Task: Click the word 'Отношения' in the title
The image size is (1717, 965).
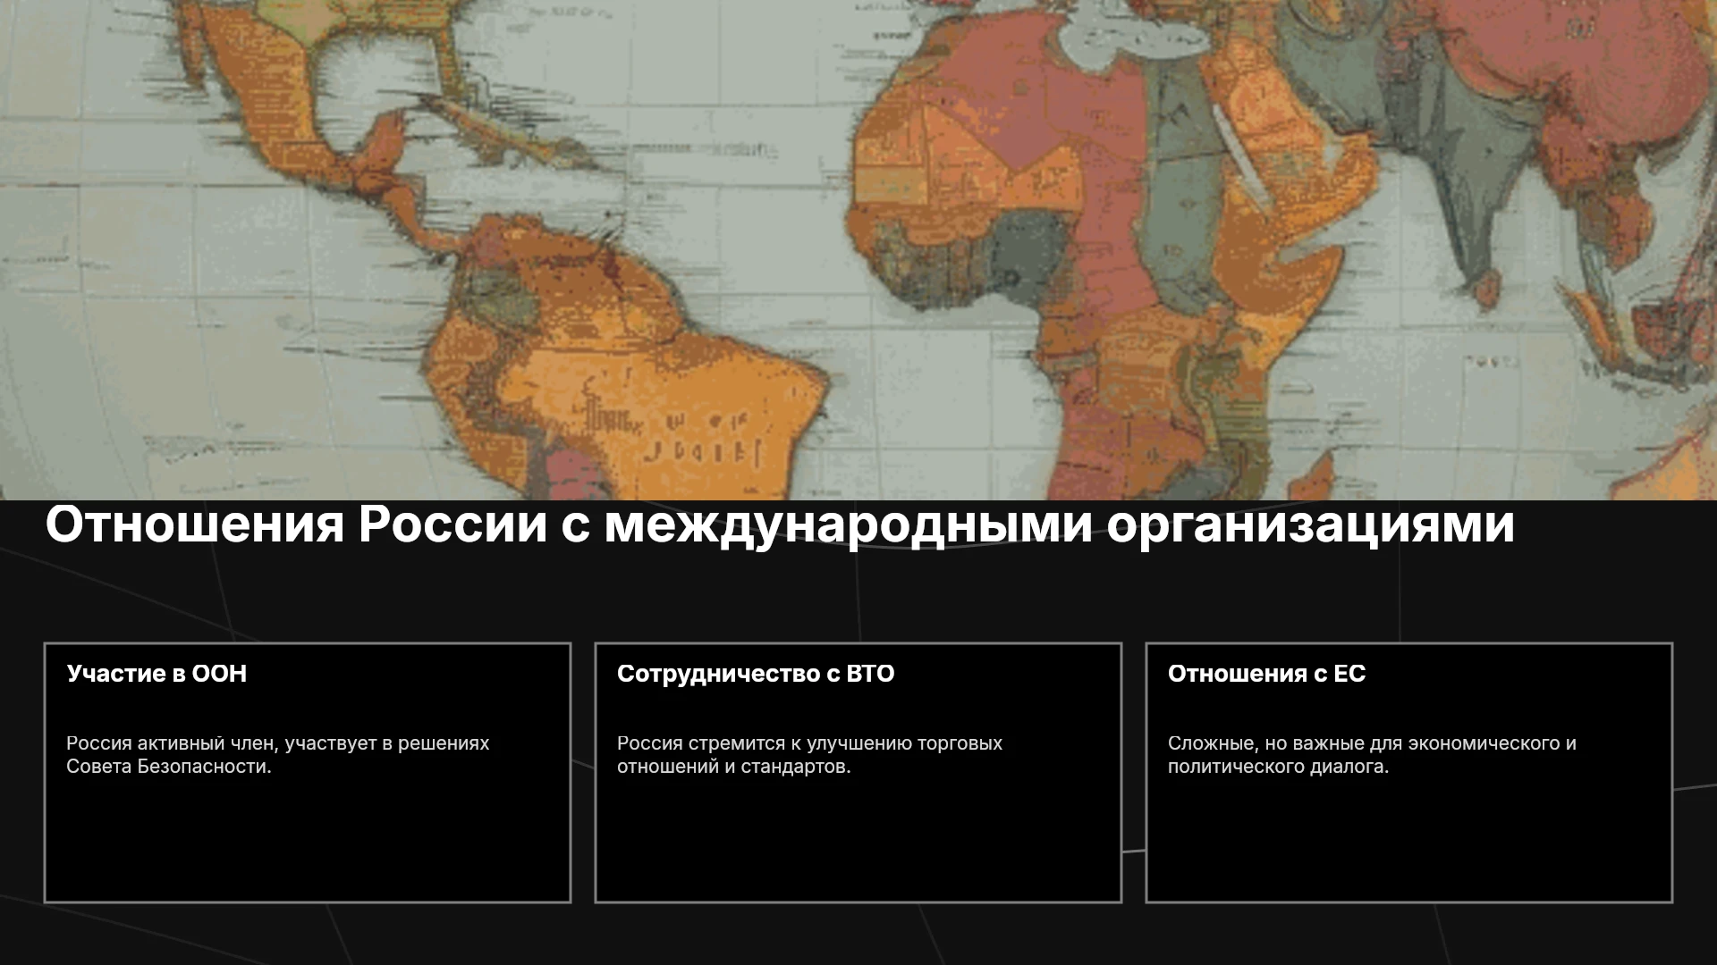Action: [195, 524]
